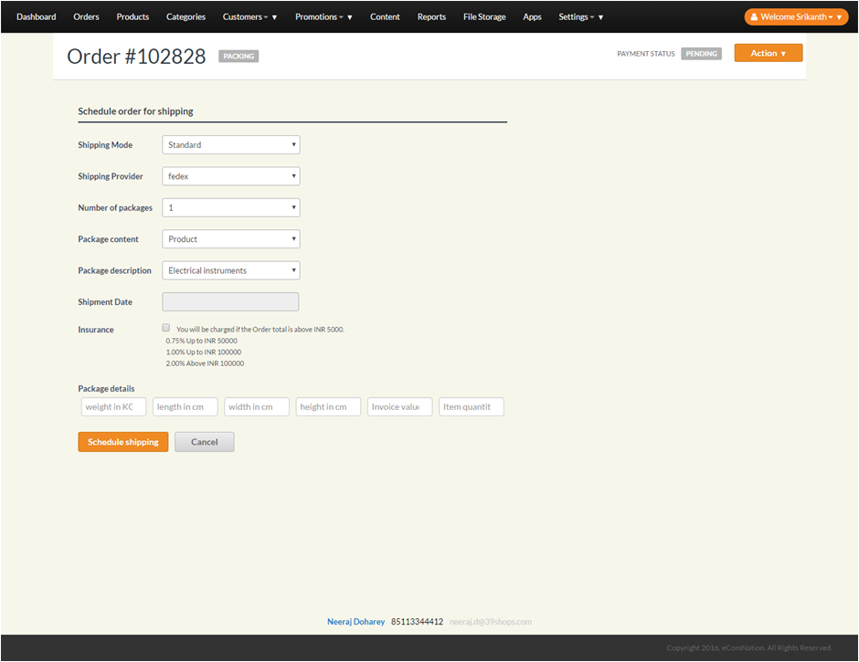Expand the Number of packages dropdown

pos(230,207)
